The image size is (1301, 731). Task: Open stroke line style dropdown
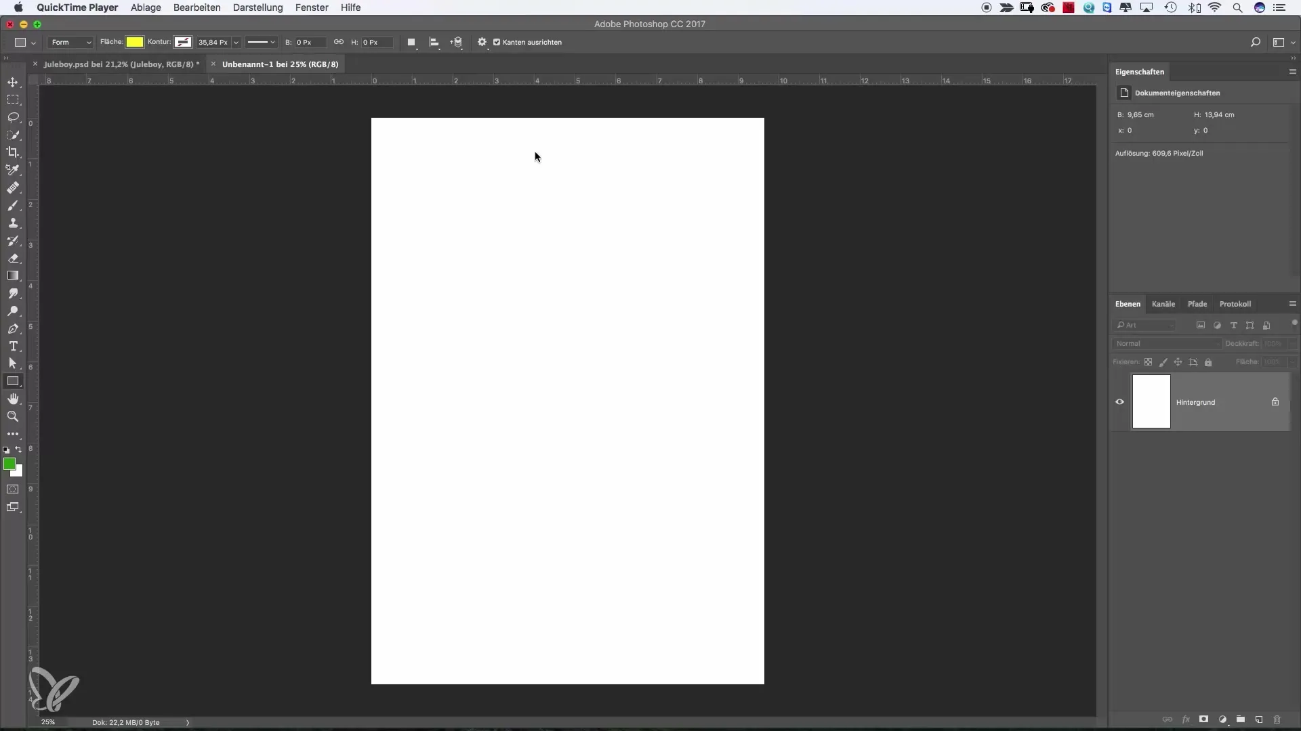[x=261, y=42]
